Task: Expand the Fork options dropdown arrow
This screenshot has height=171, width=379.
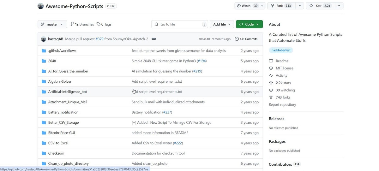Action: pyautogui.click(x=300, y=6)
